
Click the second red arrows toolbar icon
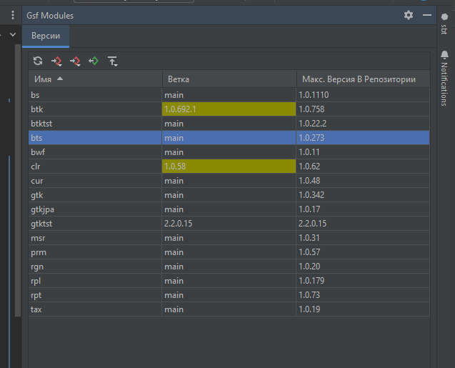click(75, 61)
